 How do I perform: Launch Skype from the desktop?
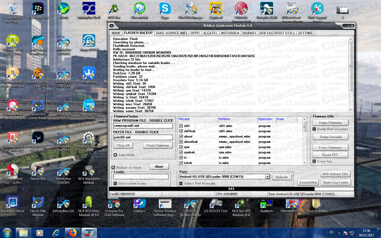165,11
